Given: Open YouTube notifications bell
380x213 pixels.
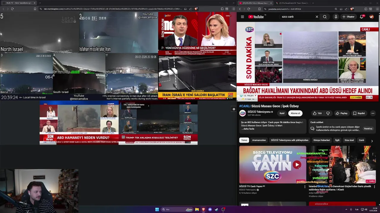Looking at the screenshot, I should [x=362, y=17].
